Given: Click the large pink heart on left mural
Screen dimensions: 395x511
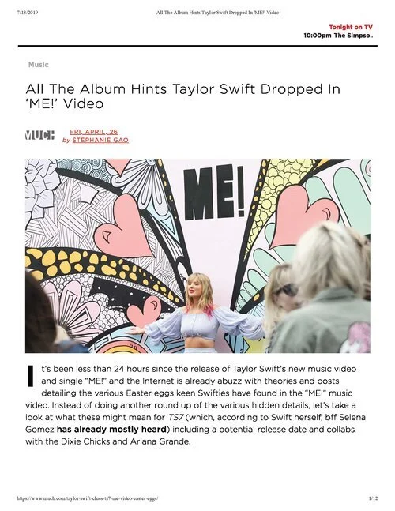Looking at the screenshot, I should [124, 225].
